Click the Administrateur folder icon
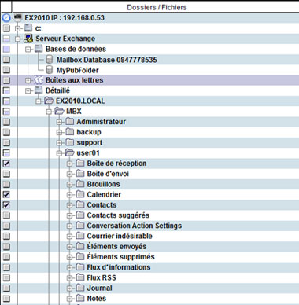This screenshot has width=299, height=305. tap(69, 121)
